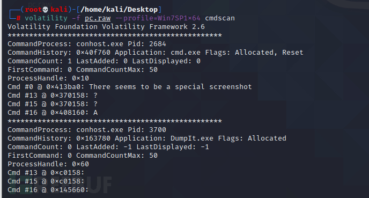Click the volatility command word

click(46, 18)
